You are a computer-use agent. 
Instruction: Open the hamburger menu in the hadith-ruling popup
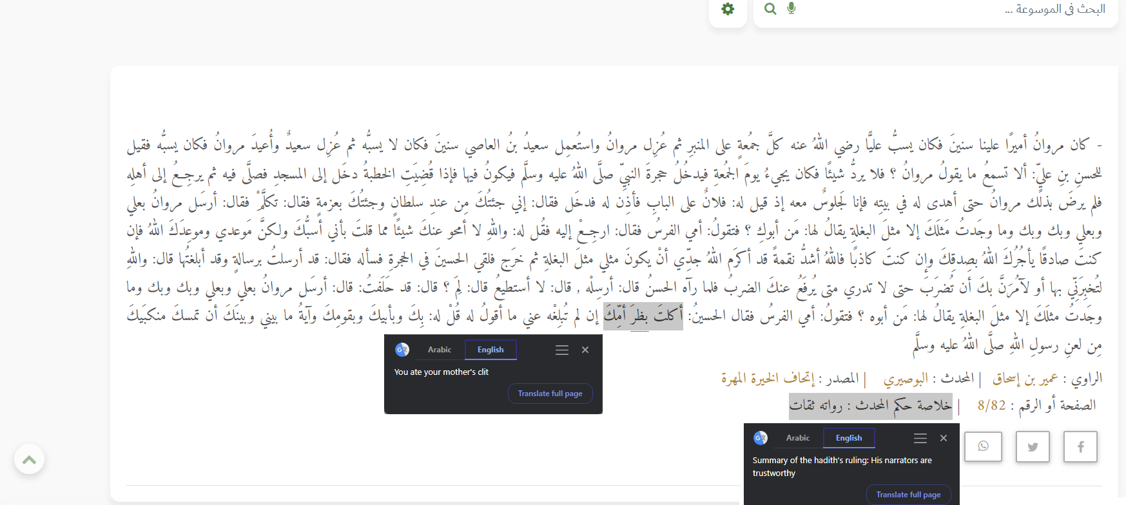pyautogui.click(x=920, y=438)
